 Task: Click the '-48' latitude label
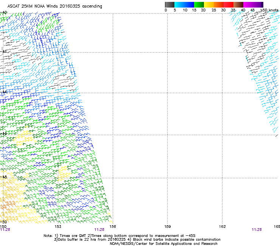[x=3, y=177]
